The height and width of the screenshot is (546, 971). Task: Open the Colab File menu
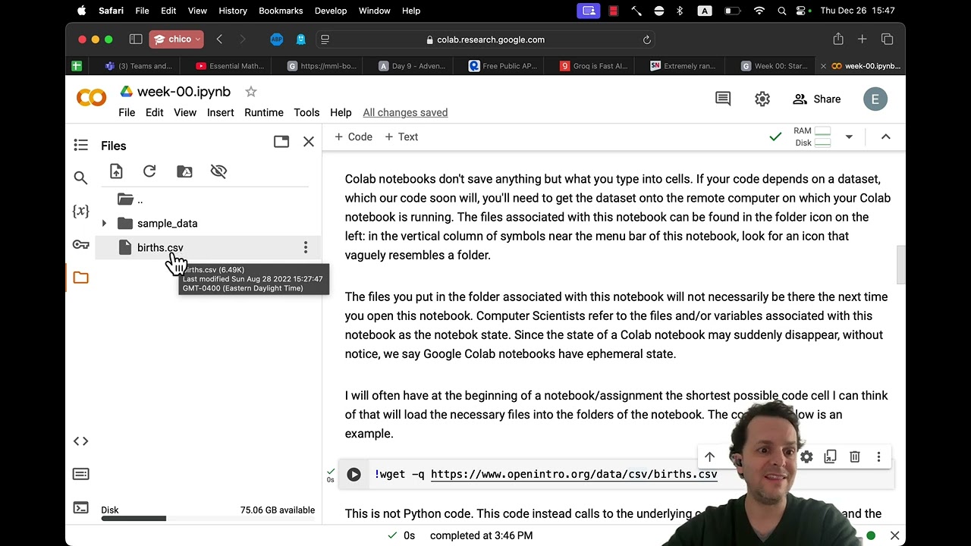coord(127,112)
